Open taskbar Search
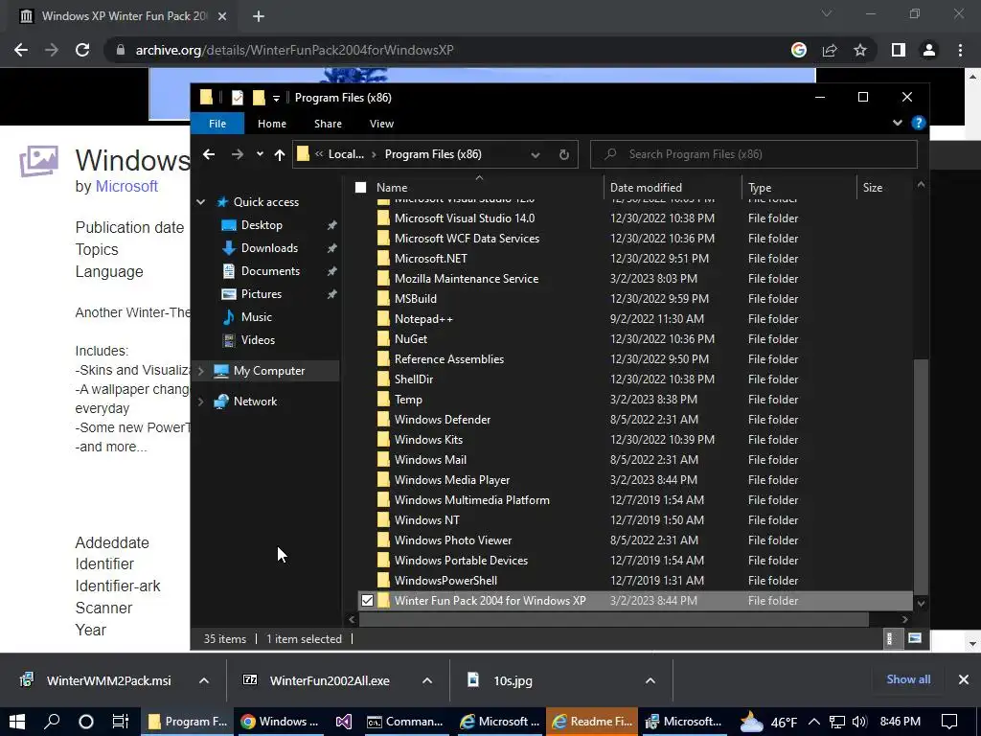The width and height of the screenshot is (981, 736). tap(52, 722)
